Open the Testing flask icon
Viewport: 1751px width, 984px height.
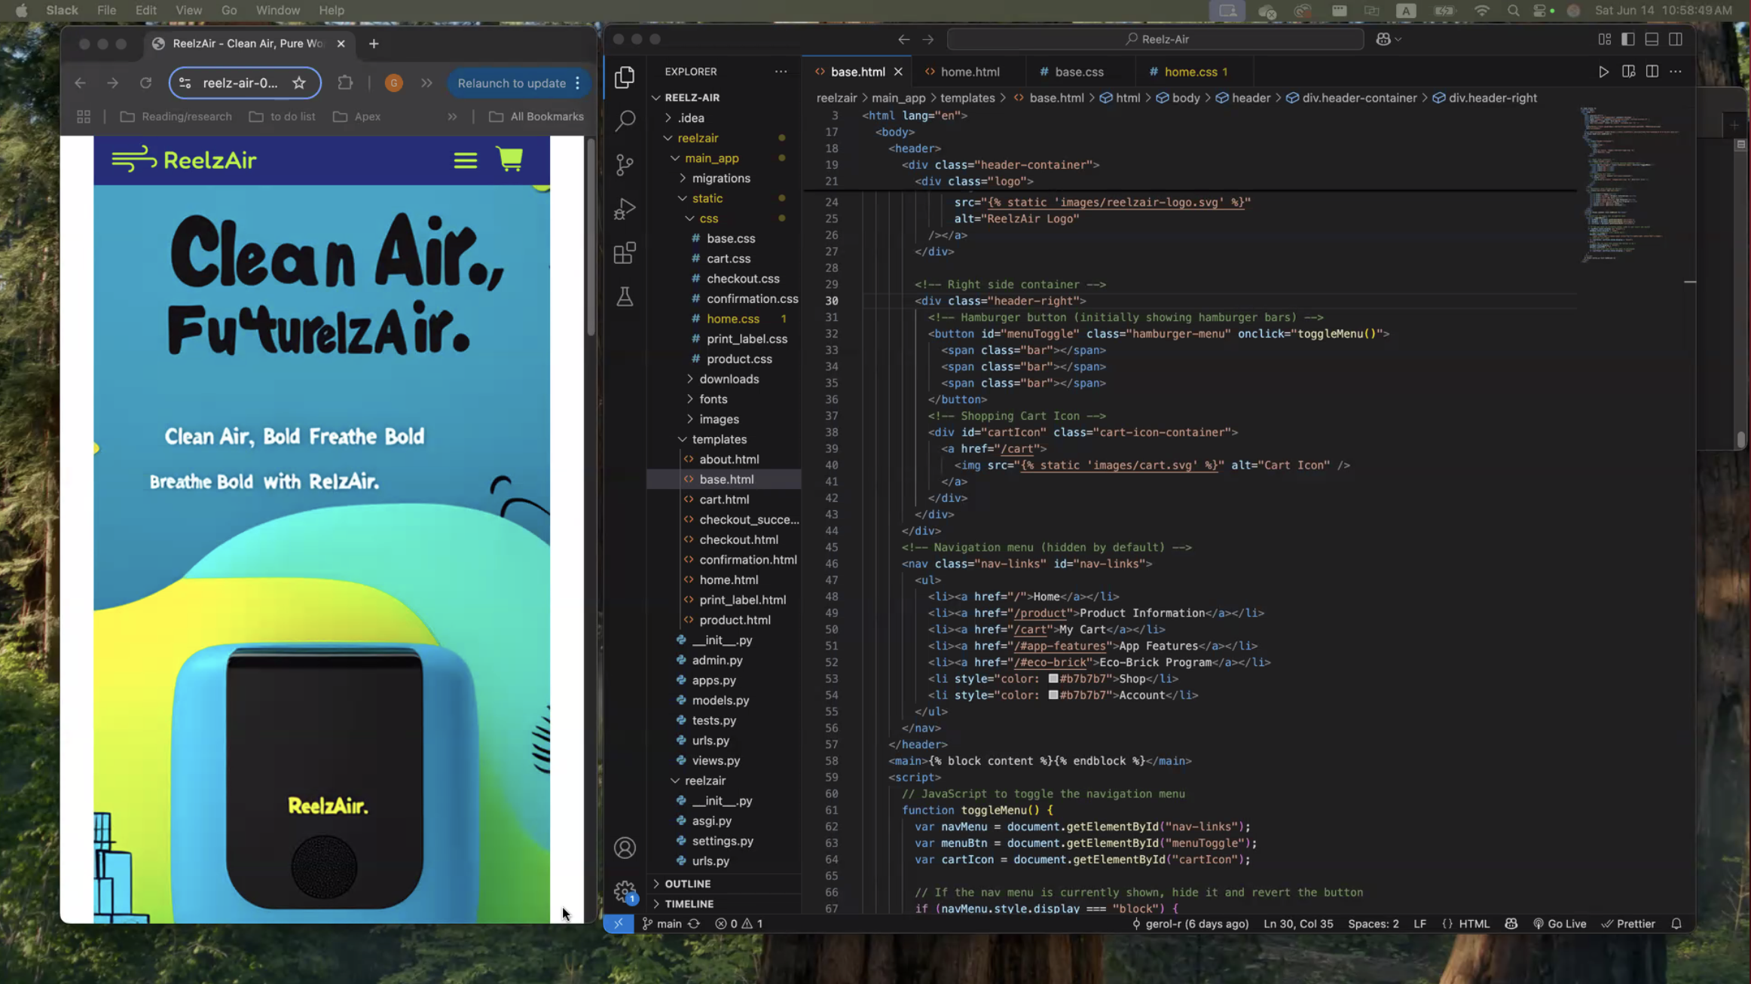[625, 297]
